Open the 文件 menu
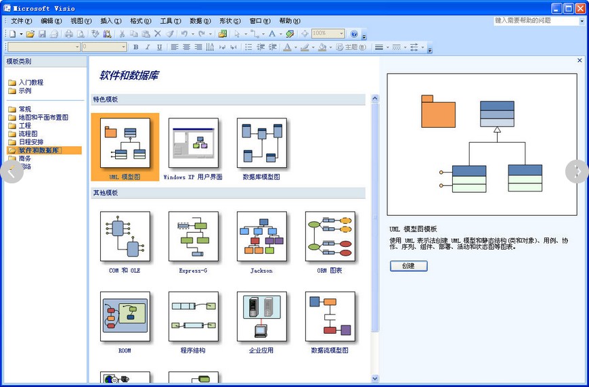Image resolution: width=589 pixels, height=387 pixels. [x=21, y=21]
